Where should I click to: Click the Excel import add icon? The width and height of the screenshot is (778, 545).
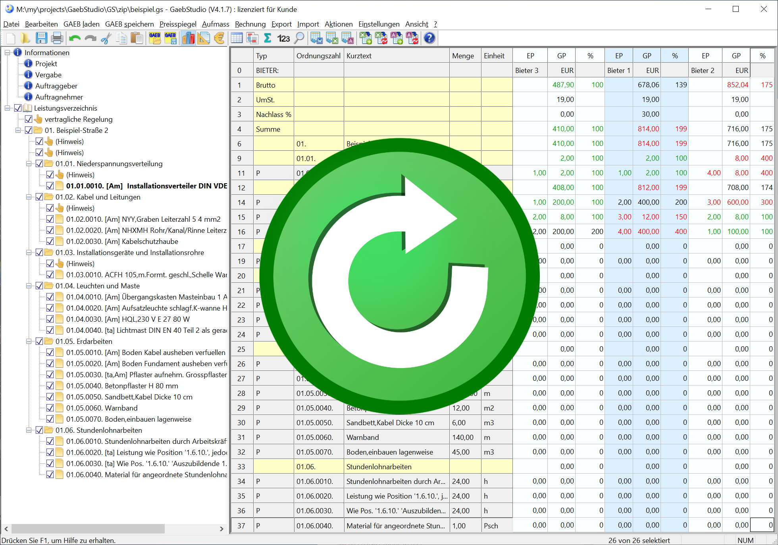coord(365,38)
